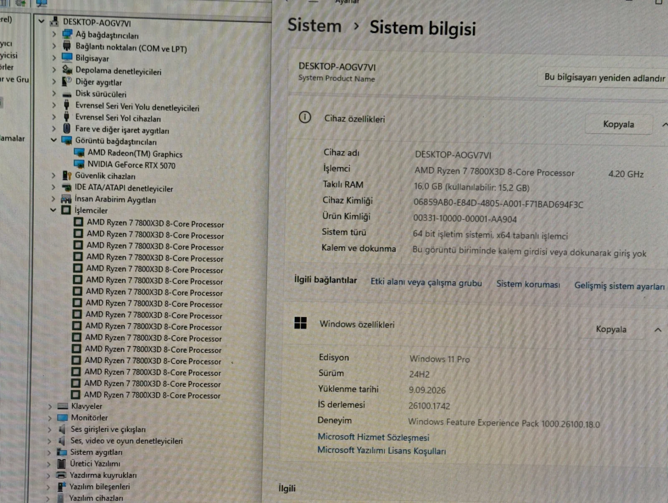The image size is (668, 503).
Task: Click the Fare ve diğer işaret aygıtları mouse icon
Action: coord(67,129)
